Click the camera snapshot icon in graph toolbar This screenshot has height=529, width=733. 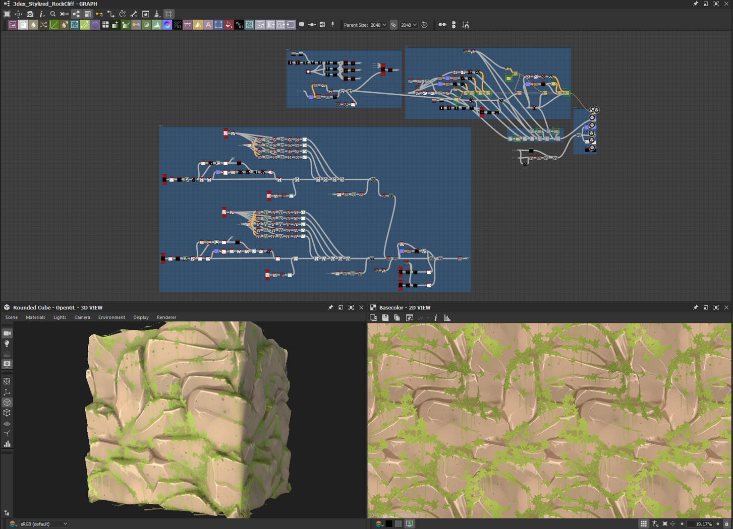click(30, 14)
